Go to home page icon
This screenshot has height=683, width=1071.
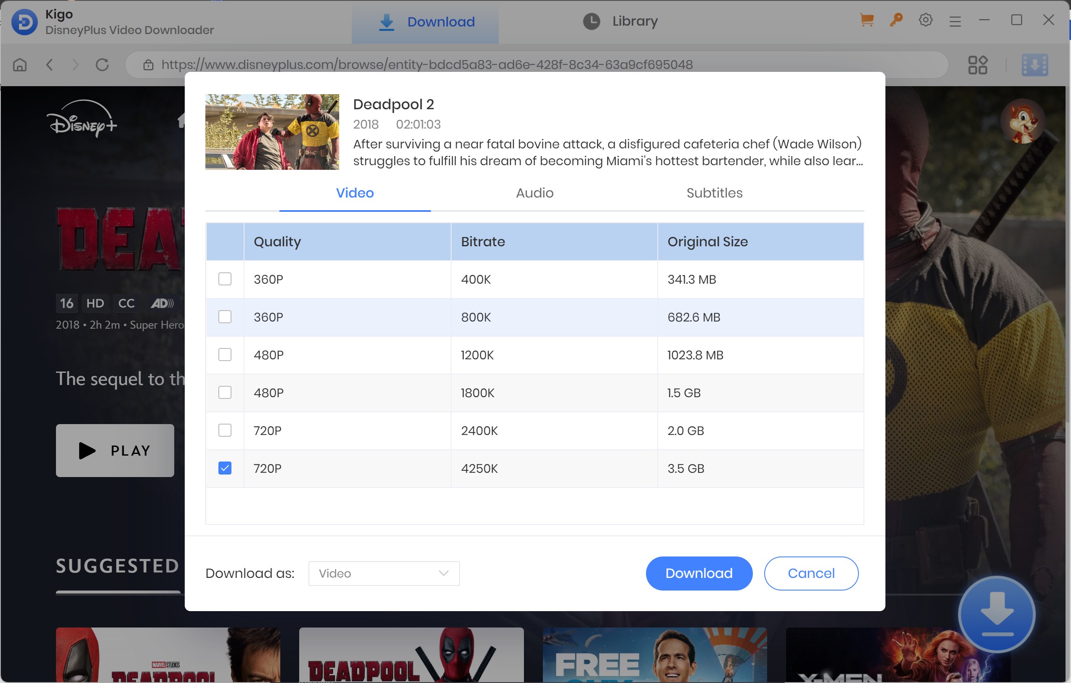20,65
